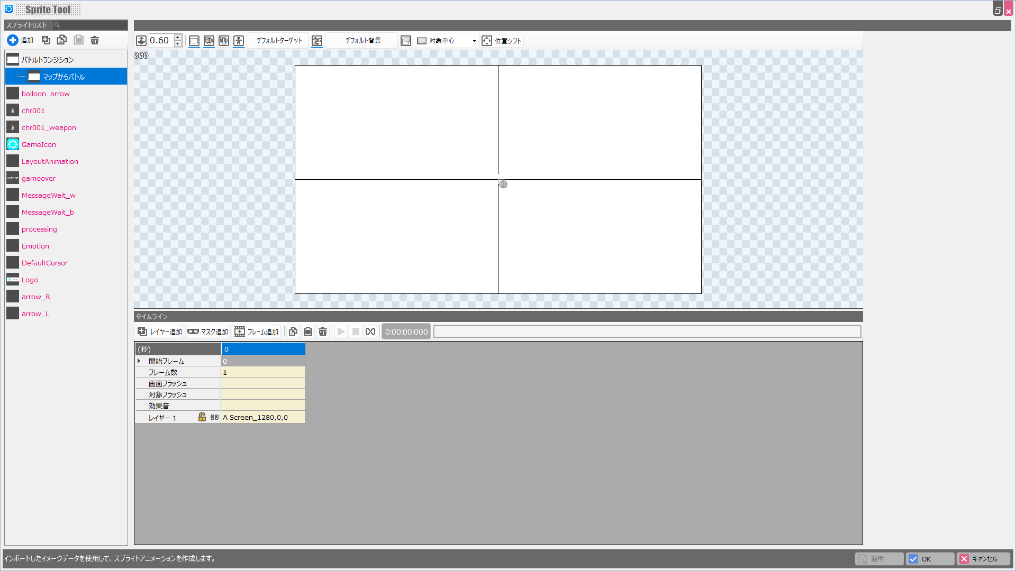
Task: Click the 追加 add sprite button
Action: (x=20, y=40)
